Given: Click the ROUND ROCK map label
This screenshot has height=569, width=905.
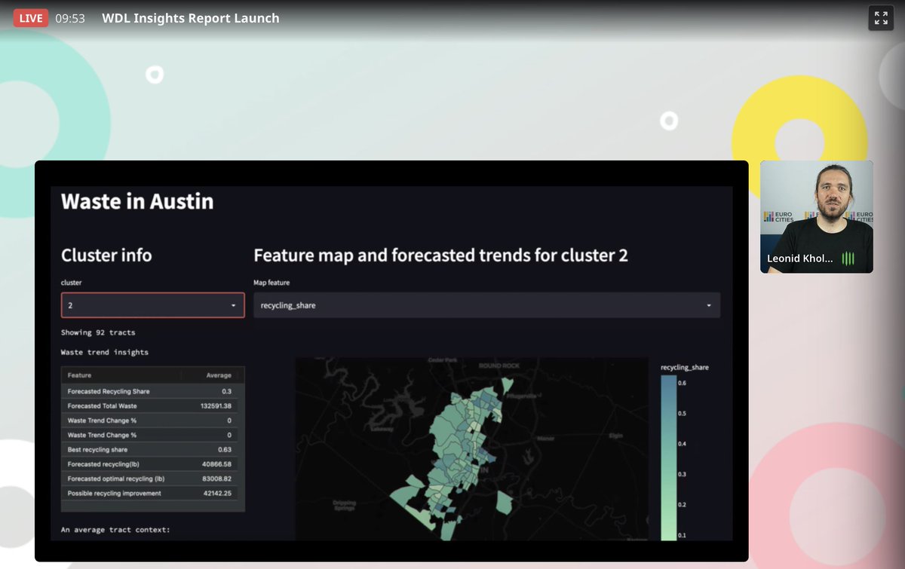Looking at the screenshot, I should click(x=499, y=366).
